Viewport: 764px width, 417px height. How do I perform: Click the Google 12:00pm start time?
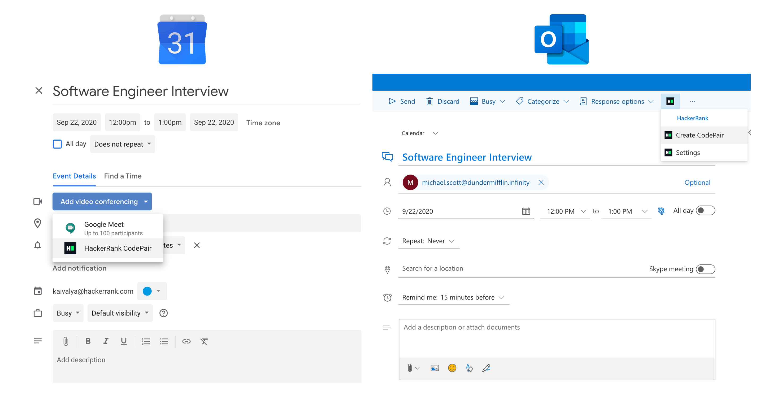click(x=123, y=122)
